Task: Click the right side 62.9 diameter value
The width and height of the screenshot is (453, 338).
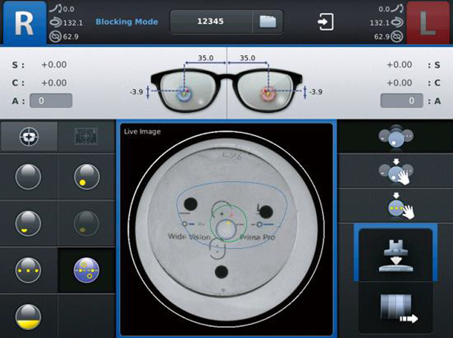Action: point(71,37)
